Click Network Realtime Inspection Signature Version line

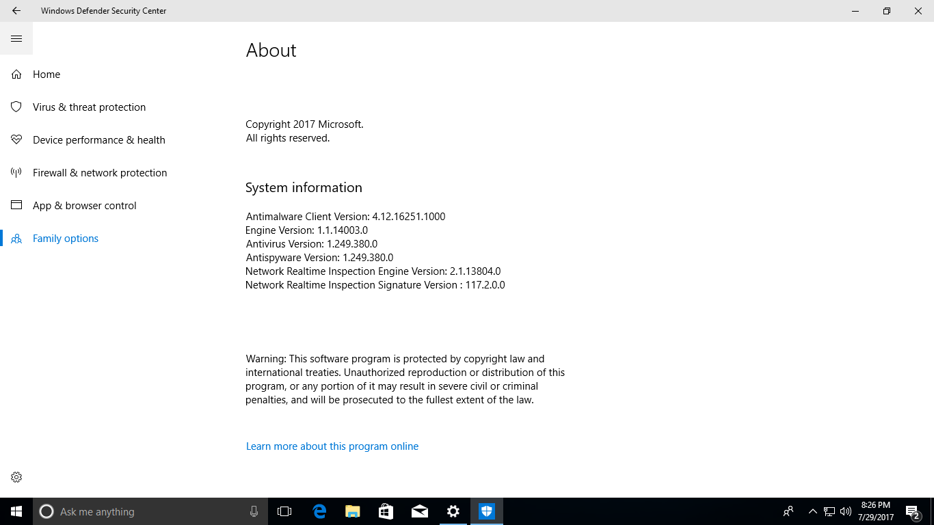click(x=375, y=285)
